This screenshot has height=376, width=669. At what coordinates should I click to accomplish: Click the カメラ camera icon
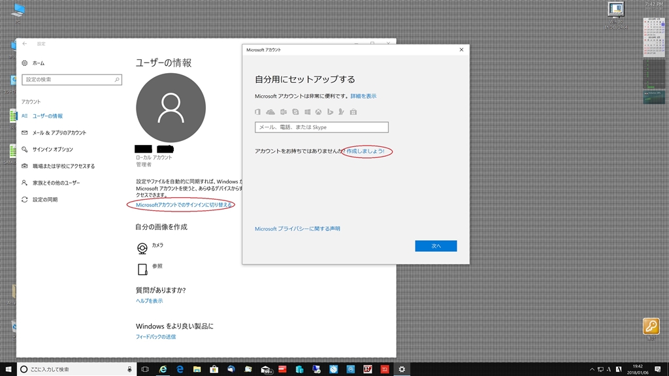point(142,248)
